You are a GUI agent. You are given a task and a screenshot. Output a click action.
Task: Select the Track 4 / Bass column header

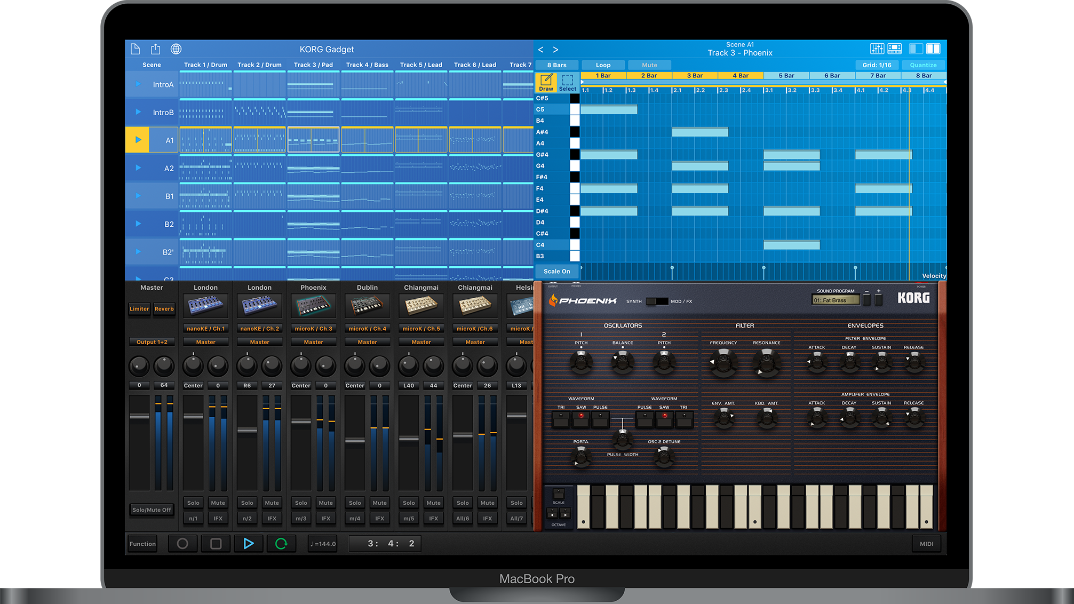[367, 65]
